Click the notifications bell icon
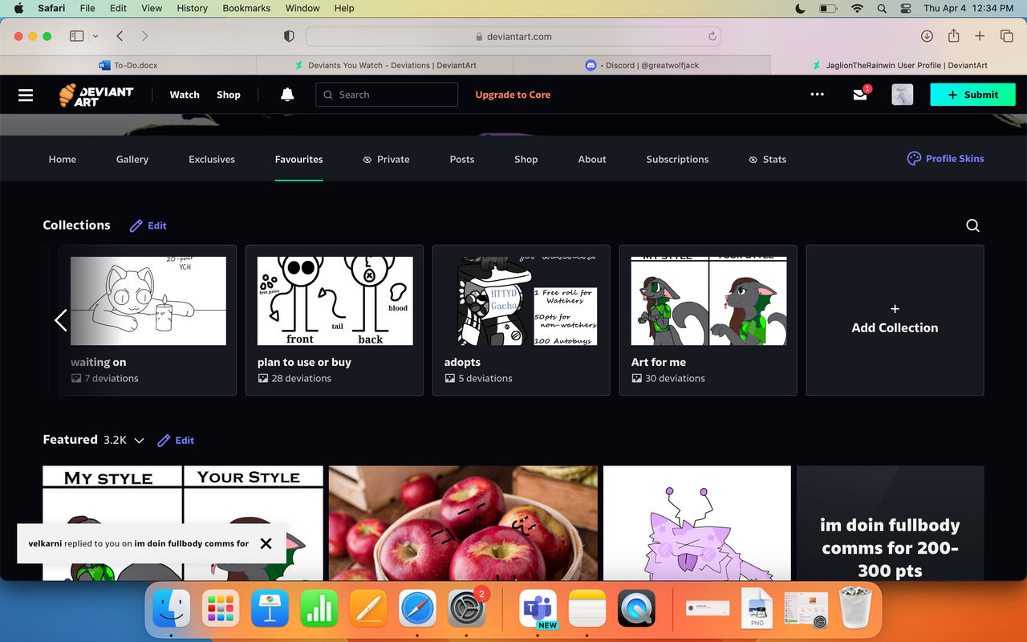Image resolution: width=1027 pixels, height=642 pixels. coord(287,95)
